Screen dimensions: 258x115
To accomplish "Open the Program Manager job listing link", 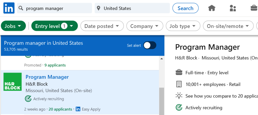I will point(47,77).
